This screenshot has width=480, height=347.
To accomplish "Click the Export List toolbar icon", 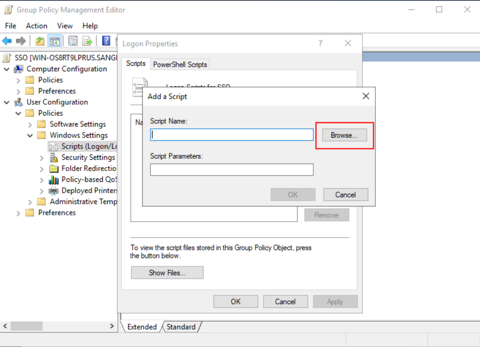I will click(x=87, y=41).
